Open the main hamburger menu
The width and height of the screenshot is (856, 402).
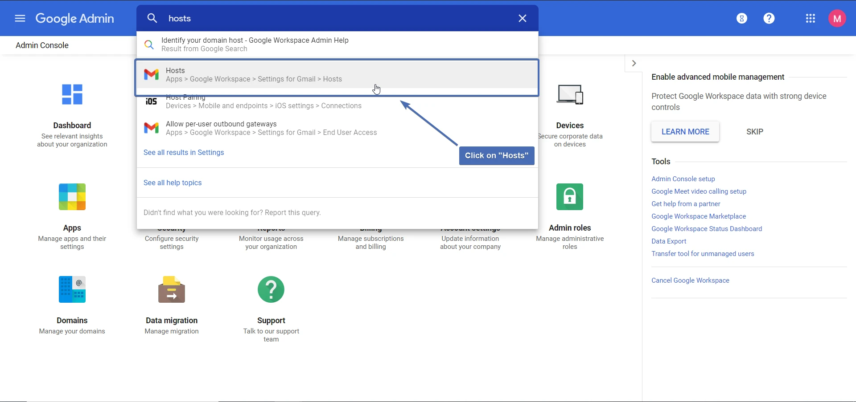click(x=20, y=18)
